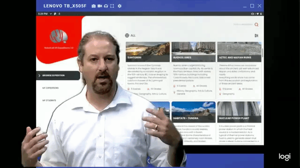Click the Santorini description text

tap(148, 74)
